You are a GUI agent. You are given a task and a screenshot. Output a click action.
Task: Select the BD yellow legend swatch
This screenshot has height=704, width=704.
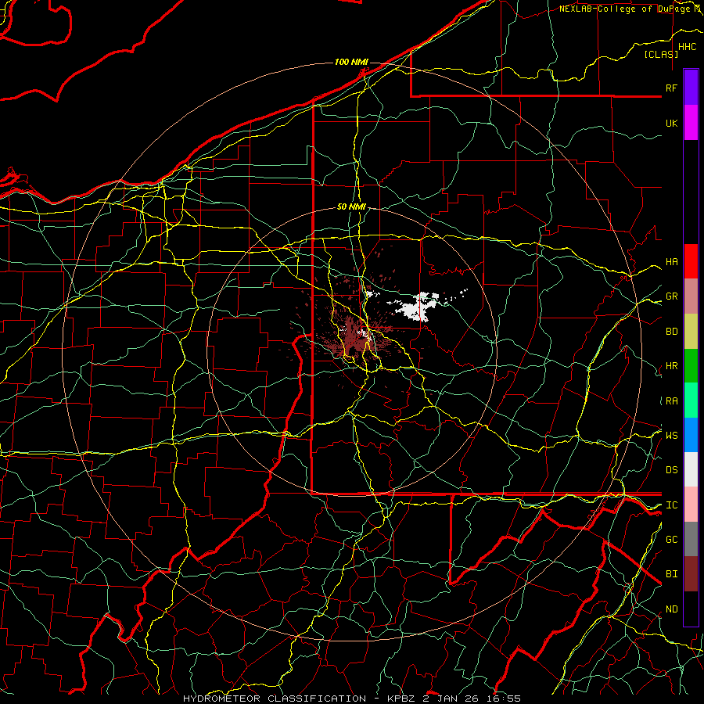(x=691, y=331)
